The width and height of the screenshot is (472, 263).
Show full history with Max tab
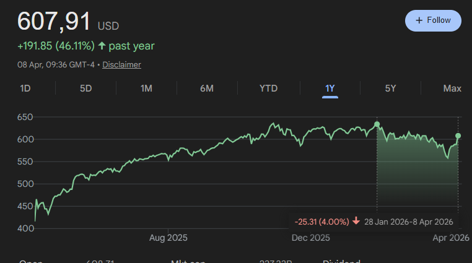pos(452,88)
